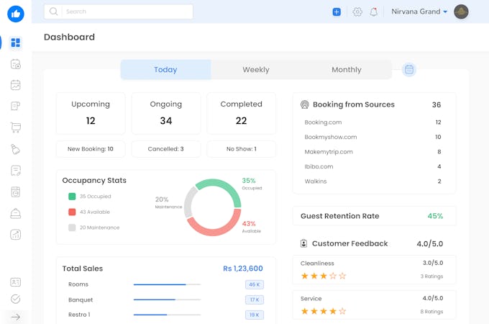Viewport: 489px width, 324px height.
Task: Click the search magnifier icon
Action: pos(53,12)
